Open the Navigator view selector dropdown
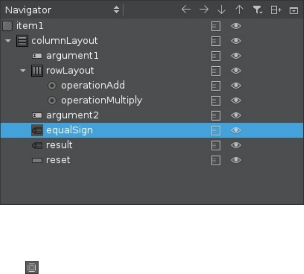The image size is (304, 274). pyautogui.click(x=117, y=10)
